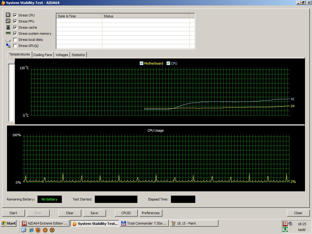The height and width of the screenshot is (234, 312).
Task: Click the info 'i' quick launch icon
Action: click(52, 230)
